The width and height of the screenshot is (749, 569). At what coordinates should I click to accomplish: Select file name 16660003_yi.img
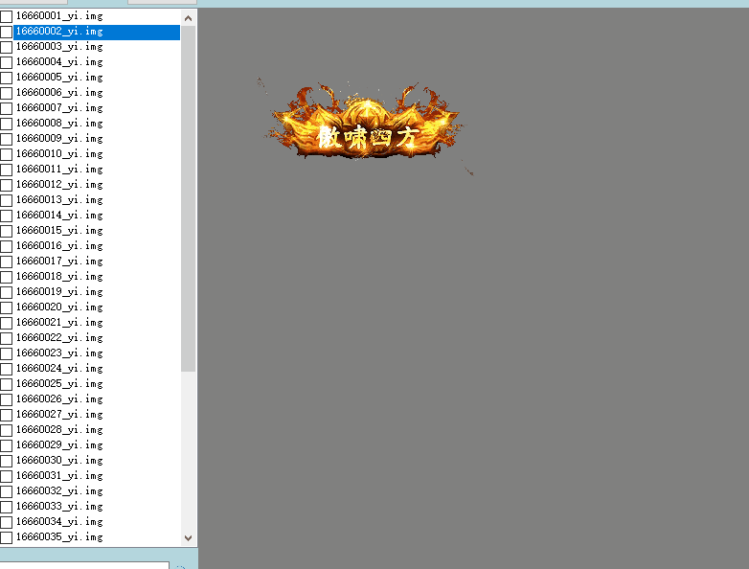tap(59, 47)
